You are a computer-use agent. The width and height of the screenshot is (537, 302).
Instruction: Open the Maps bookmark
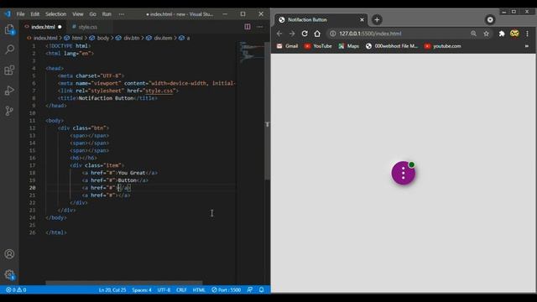click(349, 46)
